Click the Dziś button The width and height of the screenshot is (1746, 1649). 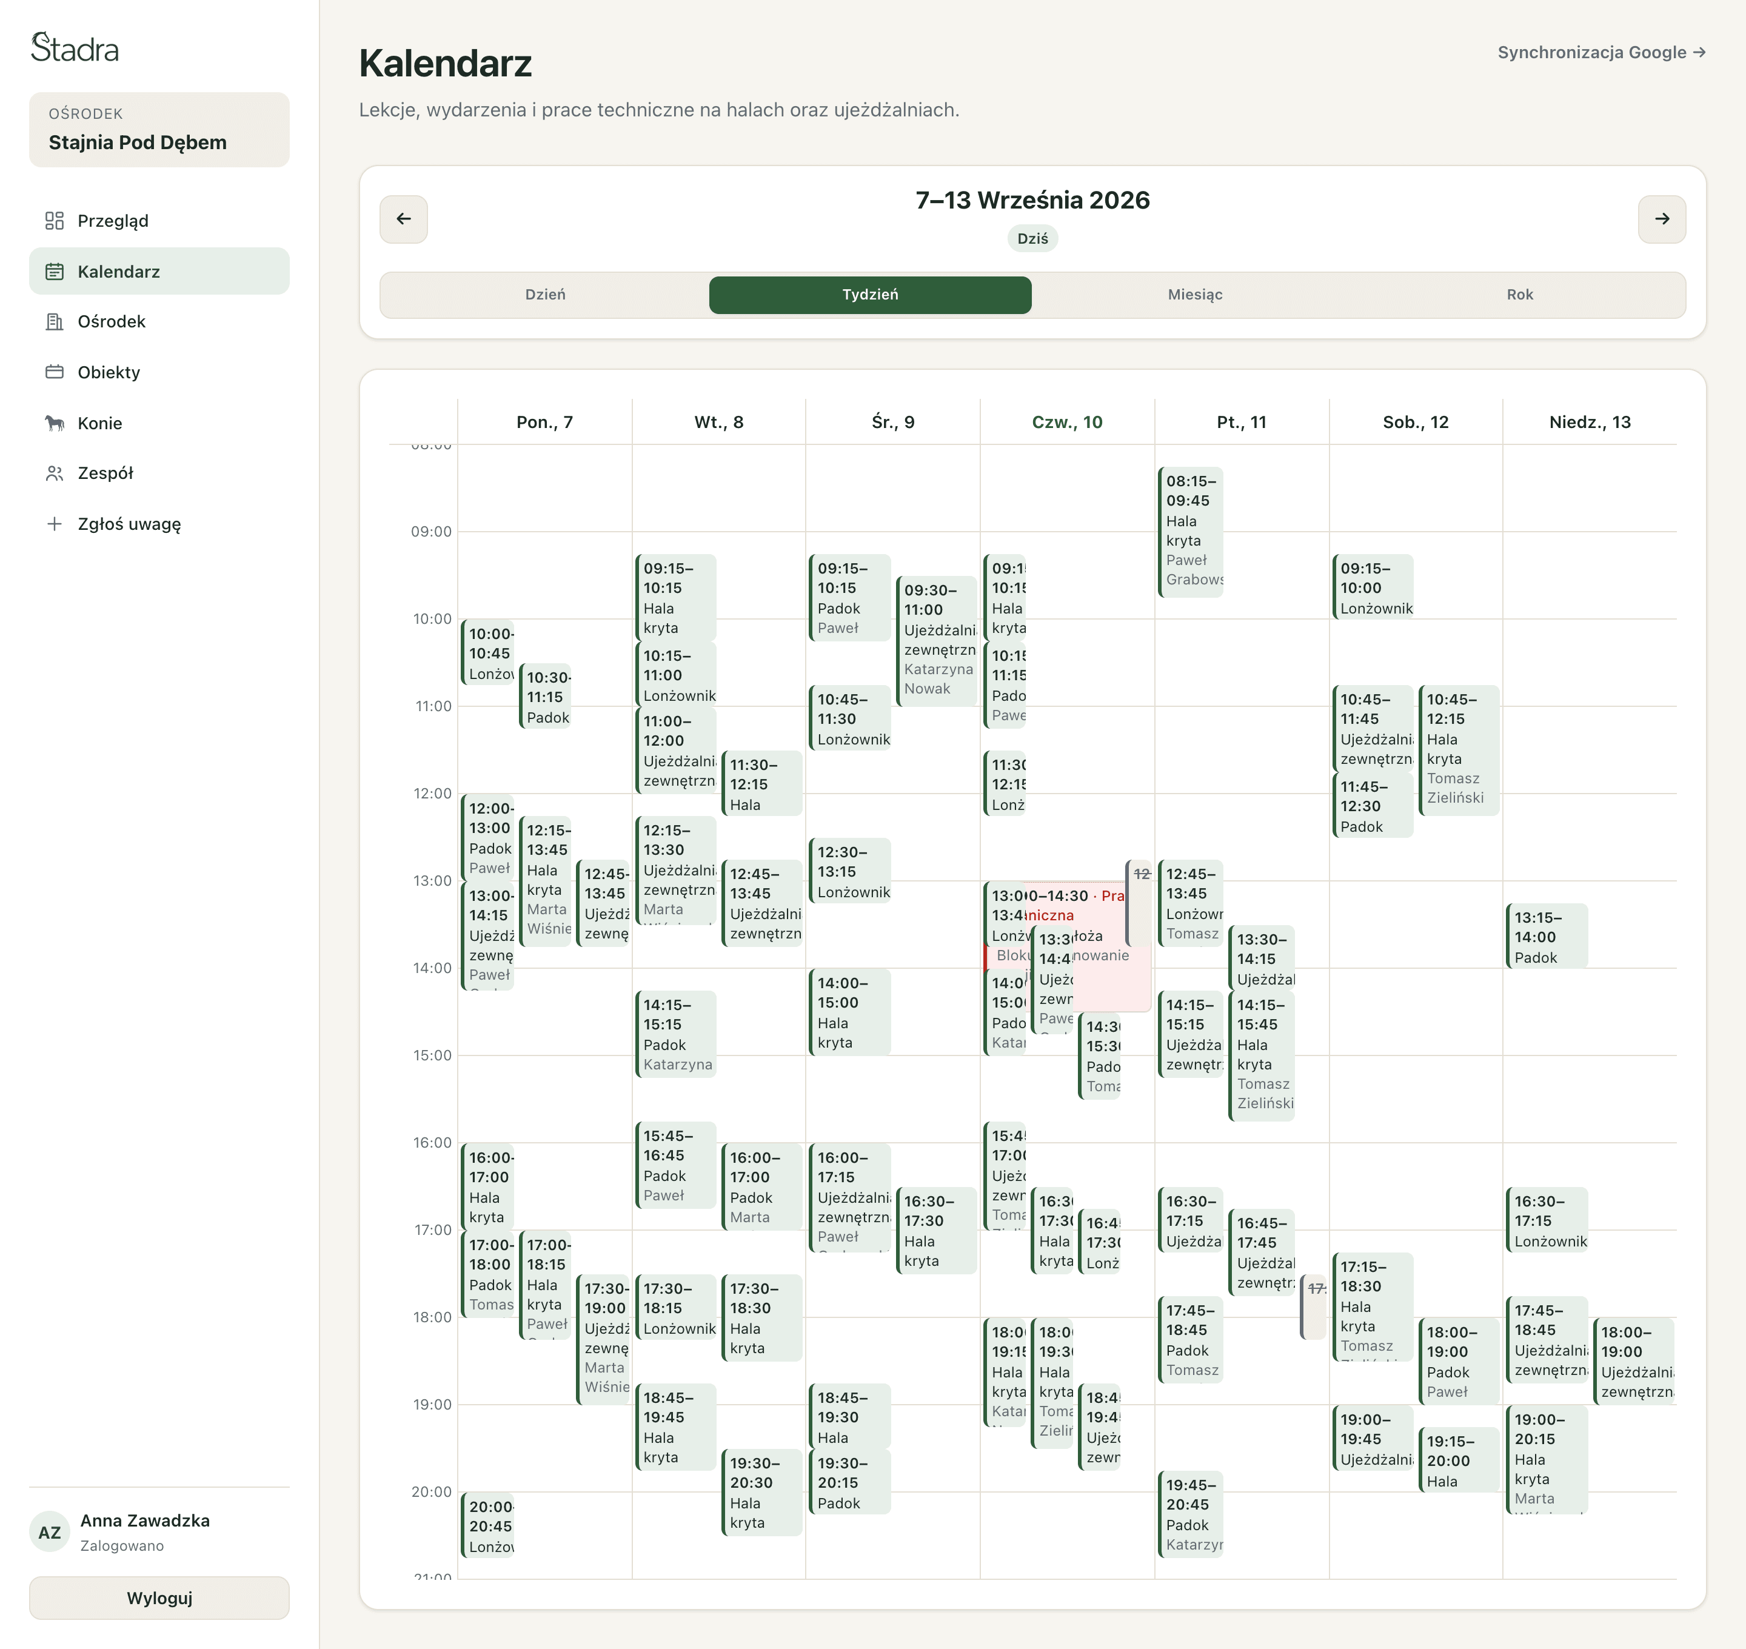coord(1032,238)
